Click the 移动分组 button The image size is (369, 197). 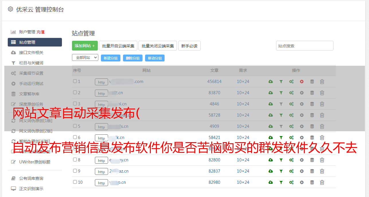click(x=155, y=58)
